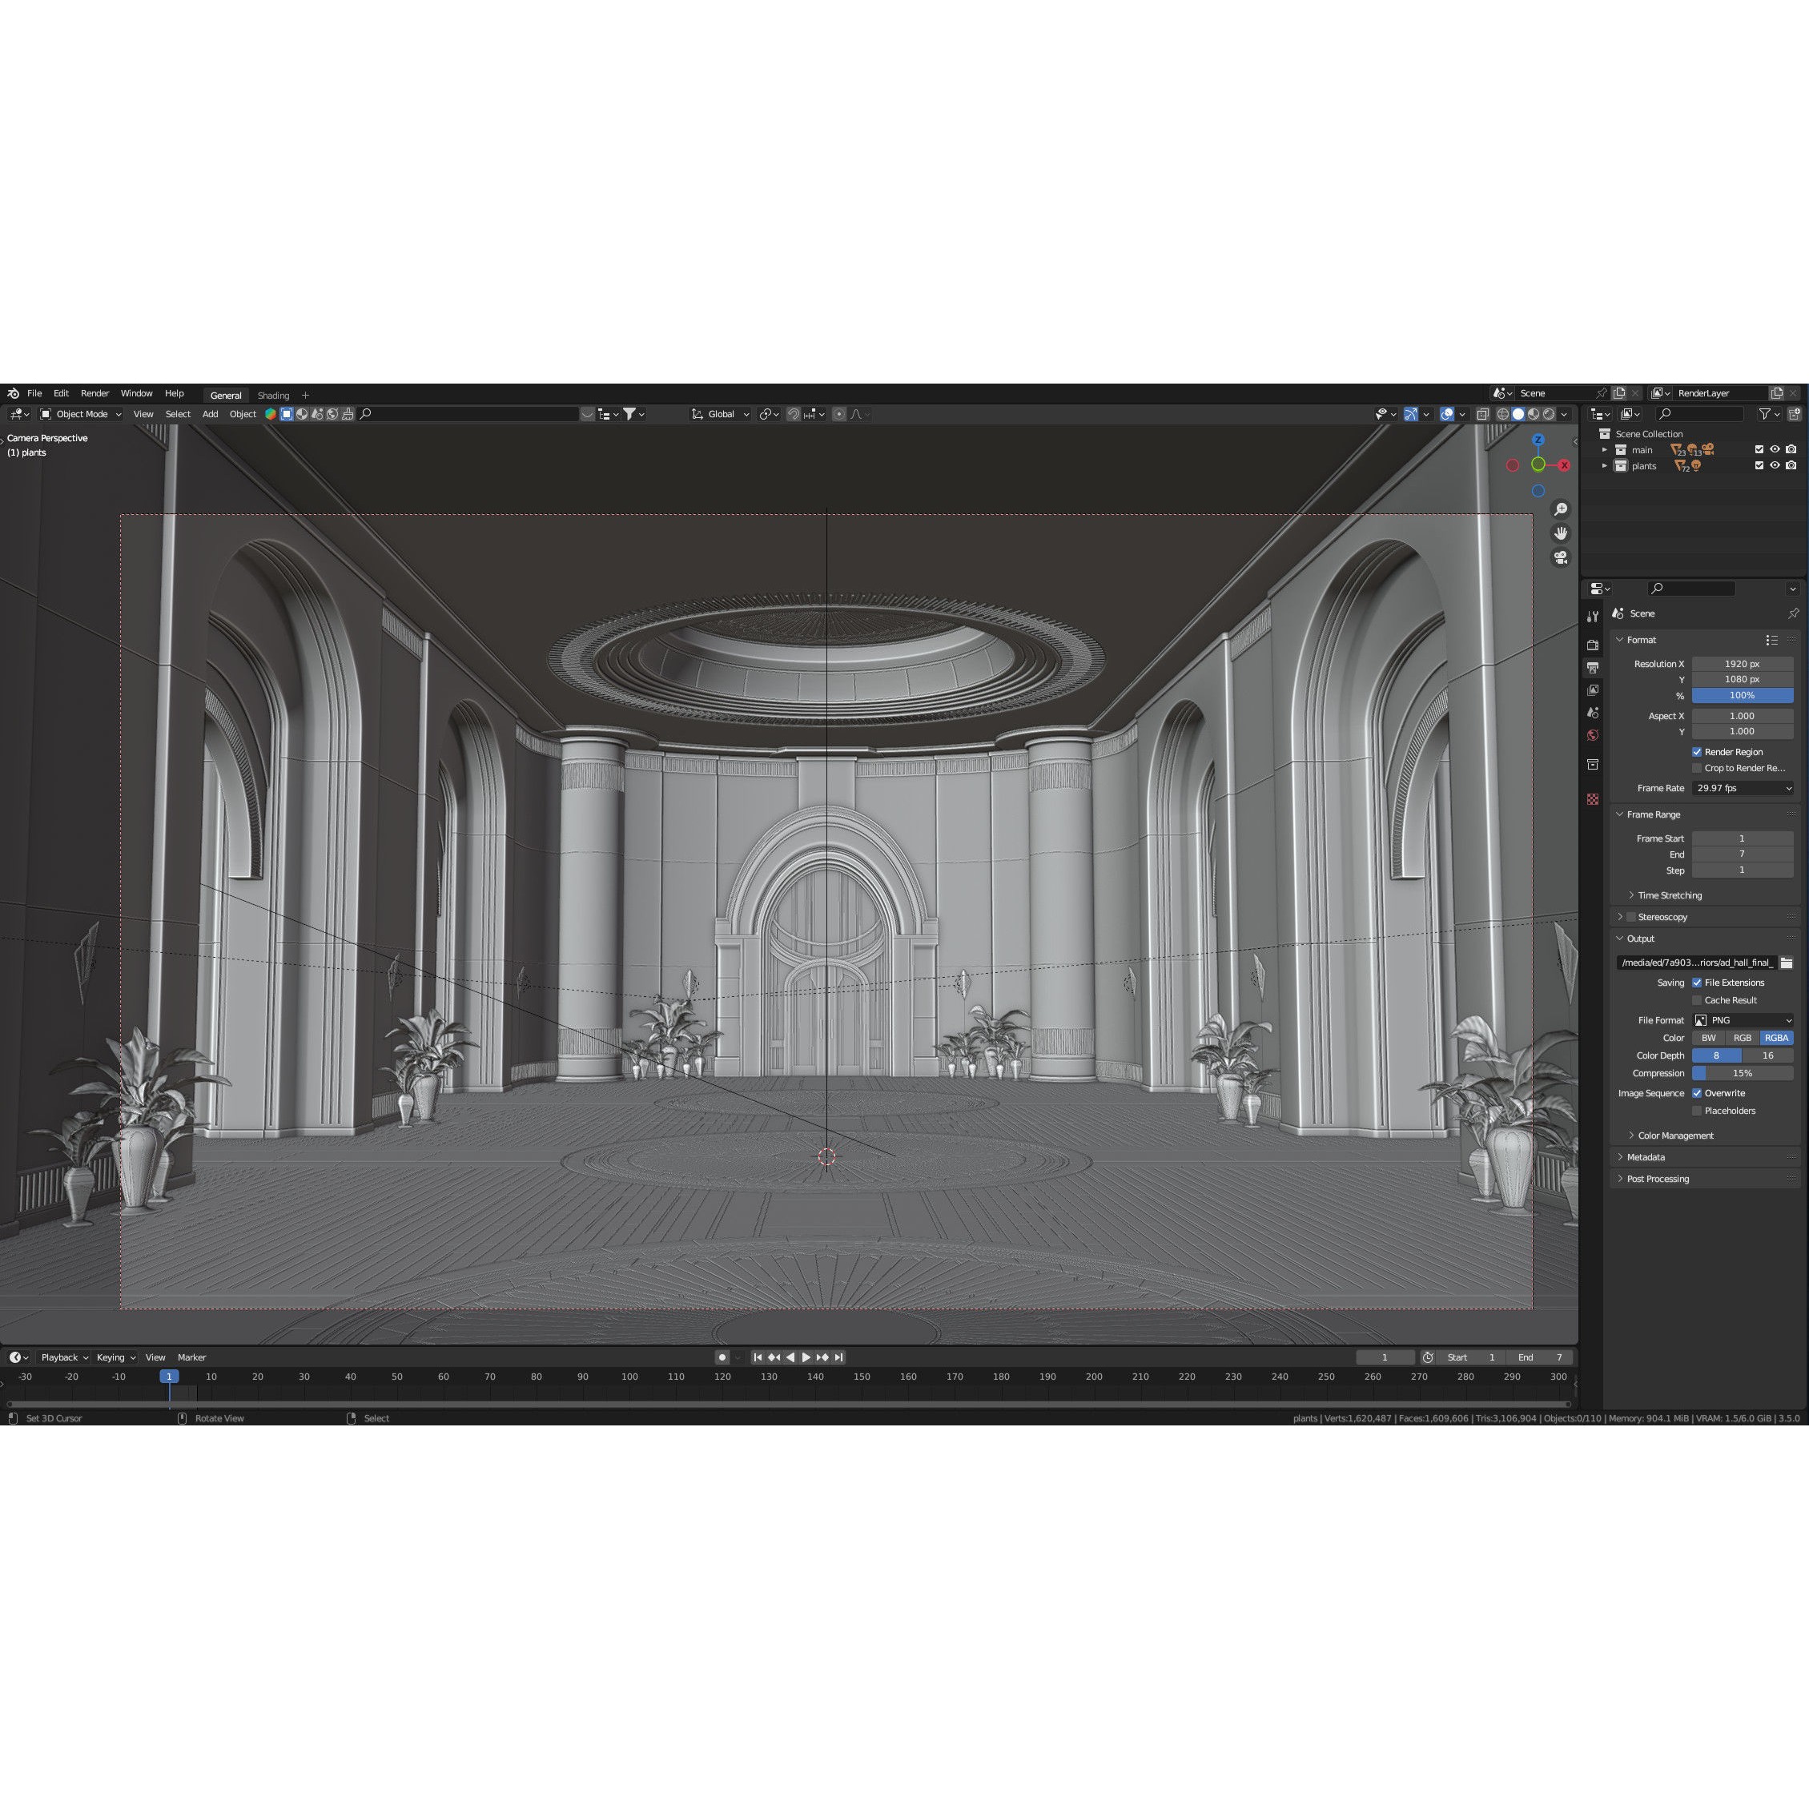Switch to the World Properties tab
1809x1809 pixels.
[1593, 736]
